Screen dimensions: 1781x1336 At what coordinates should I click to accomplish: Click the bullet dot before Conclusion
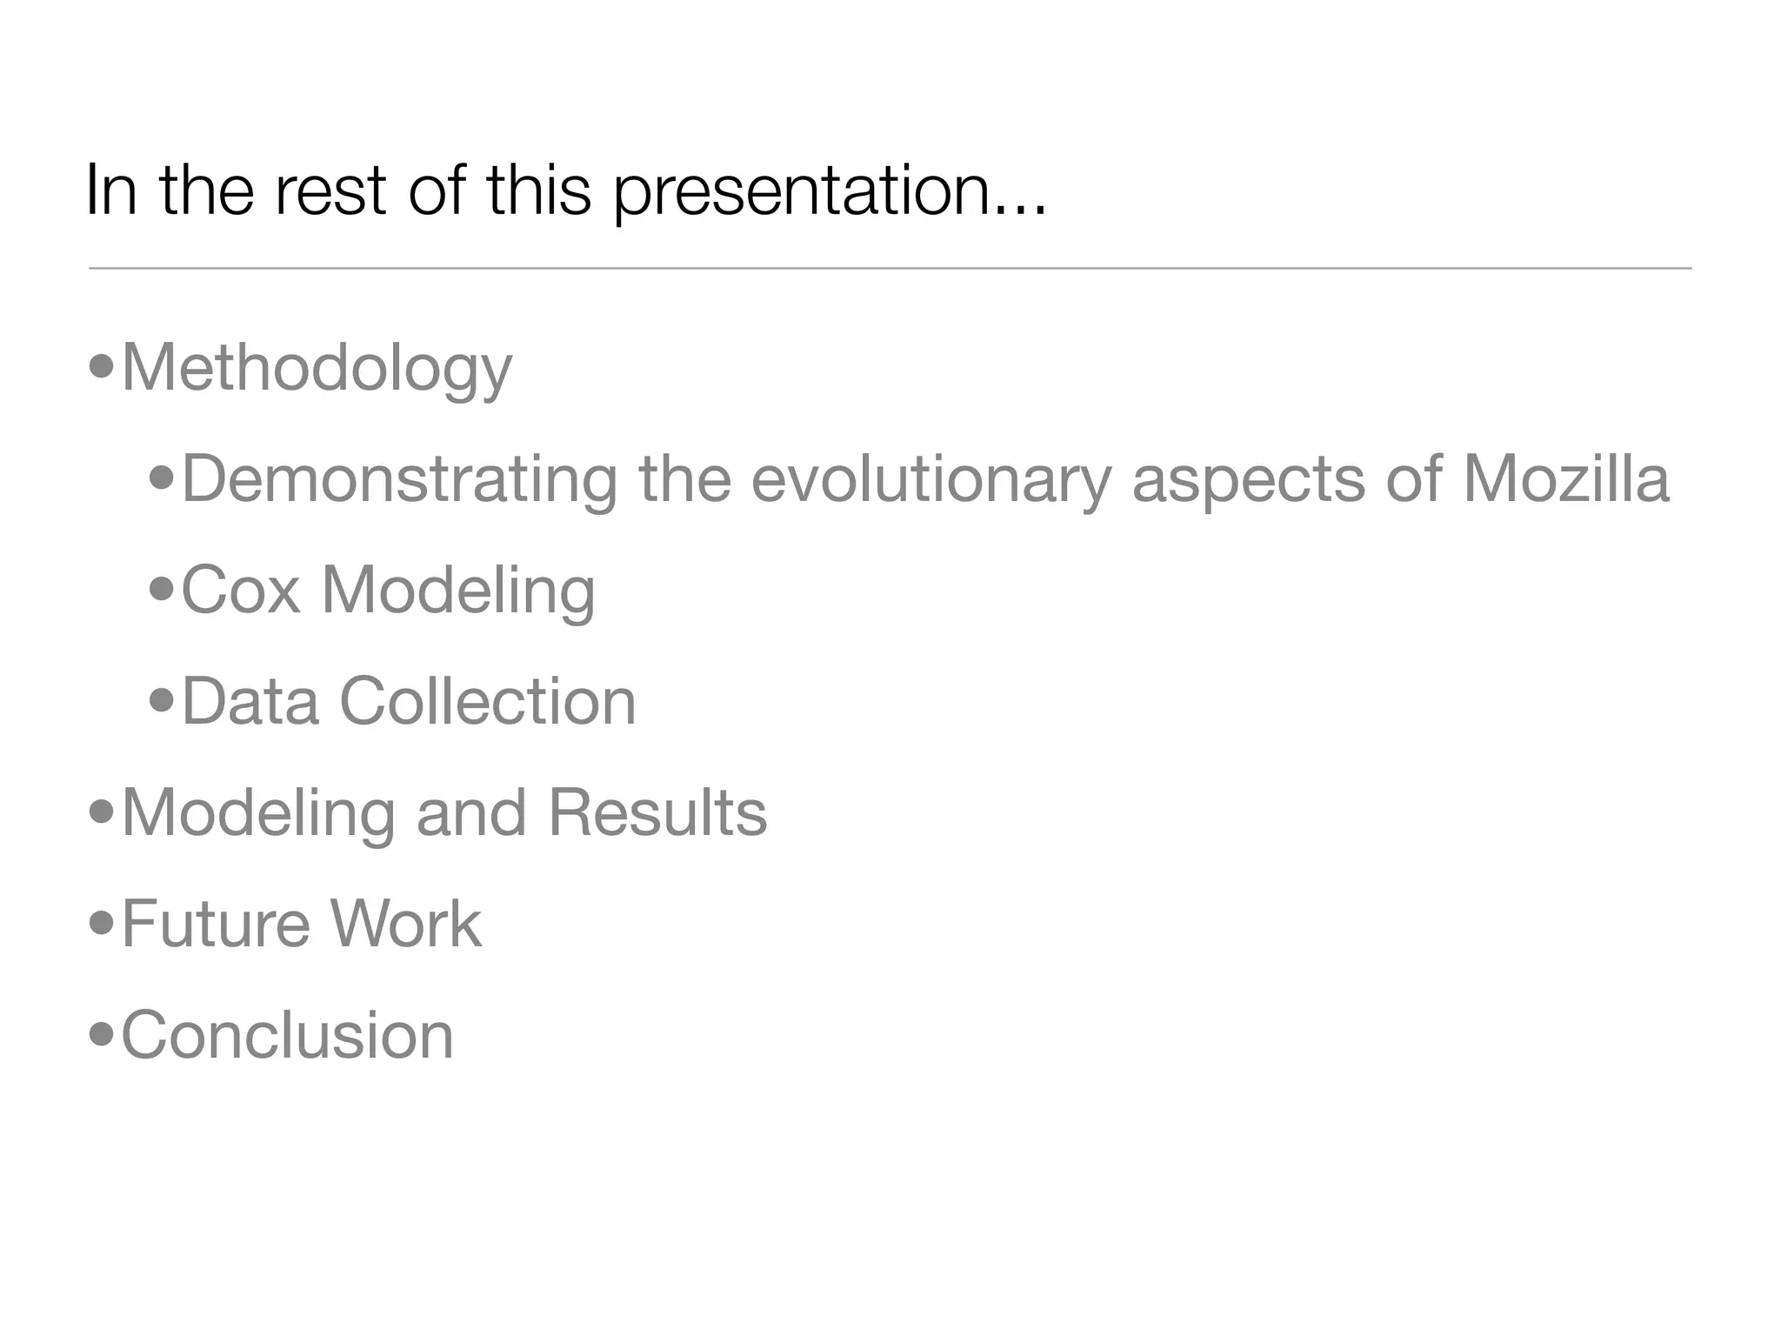click(x=102, y=1034)
